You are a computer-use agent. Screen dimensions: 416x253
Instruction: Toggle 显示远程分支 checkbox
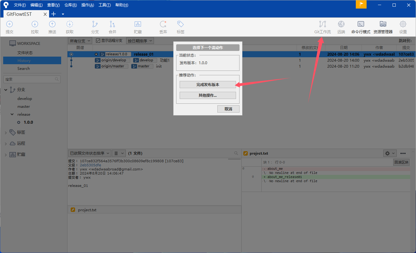(x=98, y=41)
